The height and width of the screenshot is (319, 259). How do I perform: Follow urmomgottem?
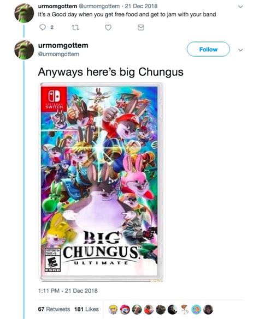pos(208,49)
